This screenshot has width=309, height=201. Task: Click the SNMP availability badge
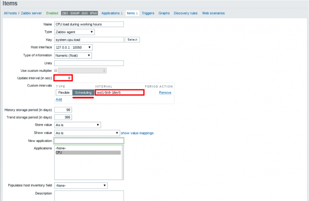pyautogui.click(x=75, y=13)
